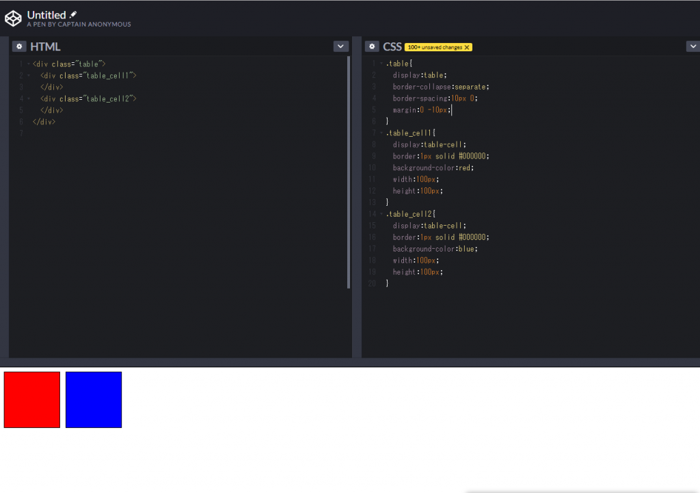Collapse fold arrow at CSS .table rule
This screenshot has width=700, height=493.
click(x=381, y=64)
